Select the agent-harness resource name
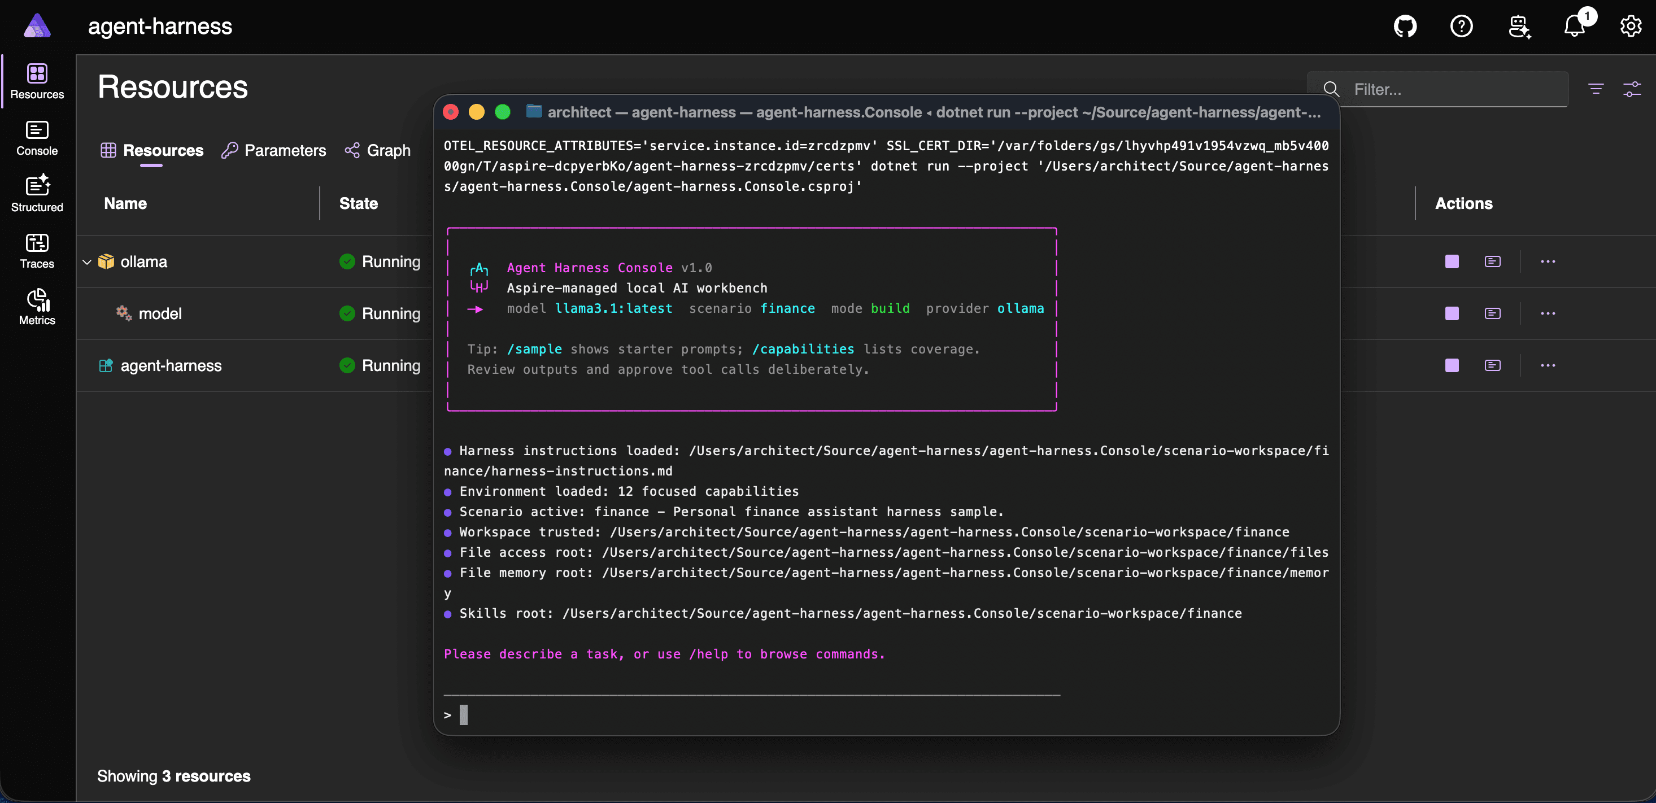The image size is (1656, 803). 171,366
